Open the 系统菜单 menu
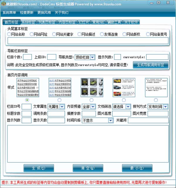This screenshot has height=188, width=176. point(9,13)
